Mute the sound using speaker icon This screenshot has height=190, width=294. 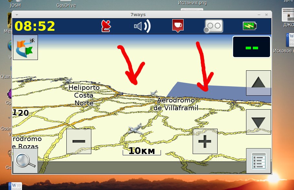[x=142, y=26]
